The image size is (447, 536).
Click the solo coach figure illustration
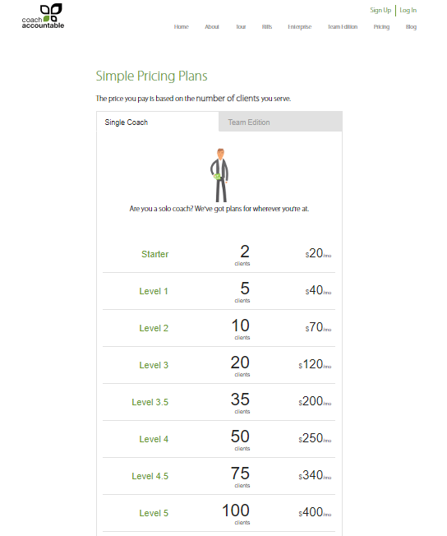point(219,175)
